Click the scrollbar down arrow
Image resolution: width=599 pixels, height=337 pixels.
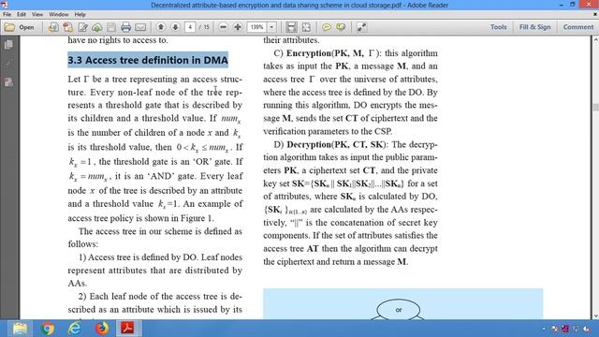595,316
